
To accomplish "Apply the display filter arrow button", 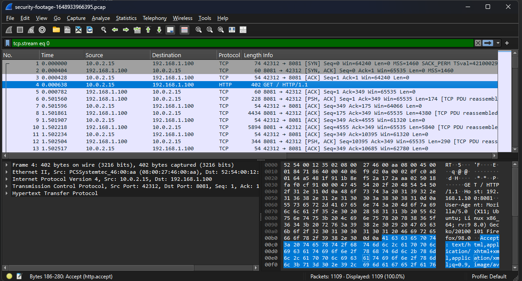I will [488, 43].
